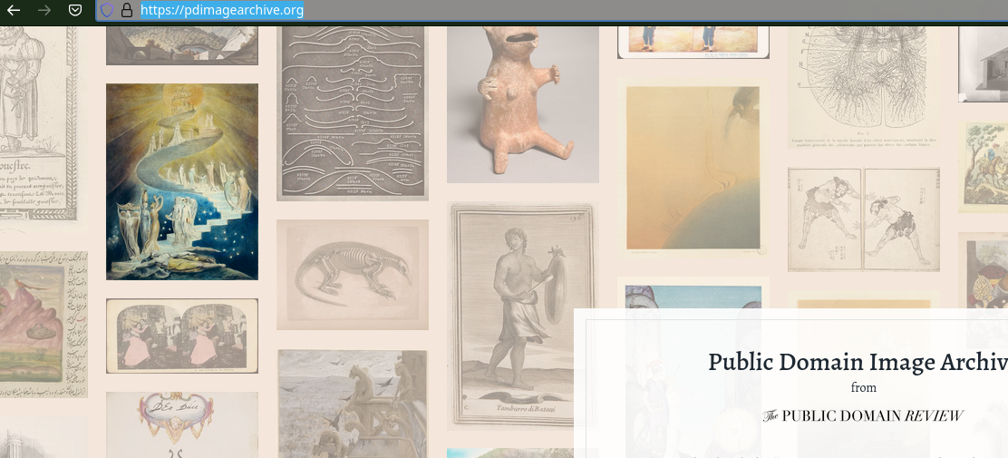Click the Public Domain Image Archive heading
Viewport: 1008px width, 458px height.
coord(858,362)
